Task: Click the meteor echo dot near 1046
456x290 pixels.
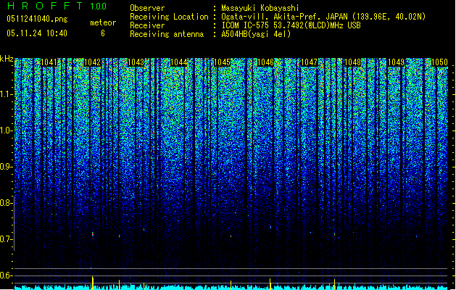Action: pos(270,227)
